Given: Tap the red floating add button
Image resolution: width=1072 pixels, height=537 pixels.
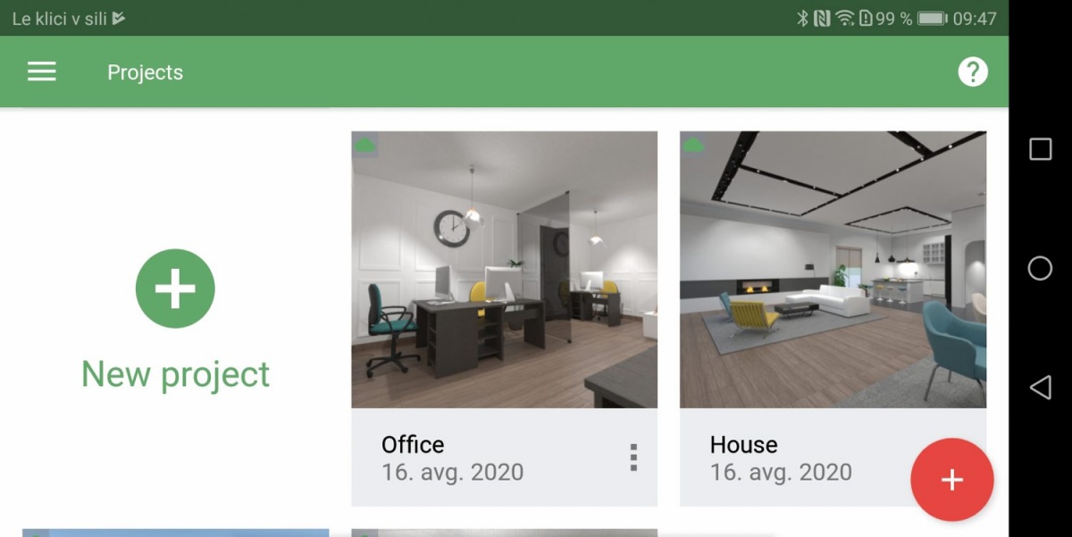Looking at the screenshot, I should click(952, 480).
